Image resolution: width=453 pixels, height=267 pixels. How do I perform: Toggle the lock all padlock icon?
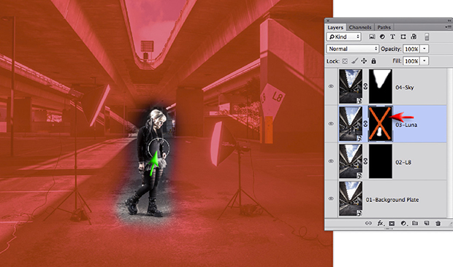click(x=373, y=61)
